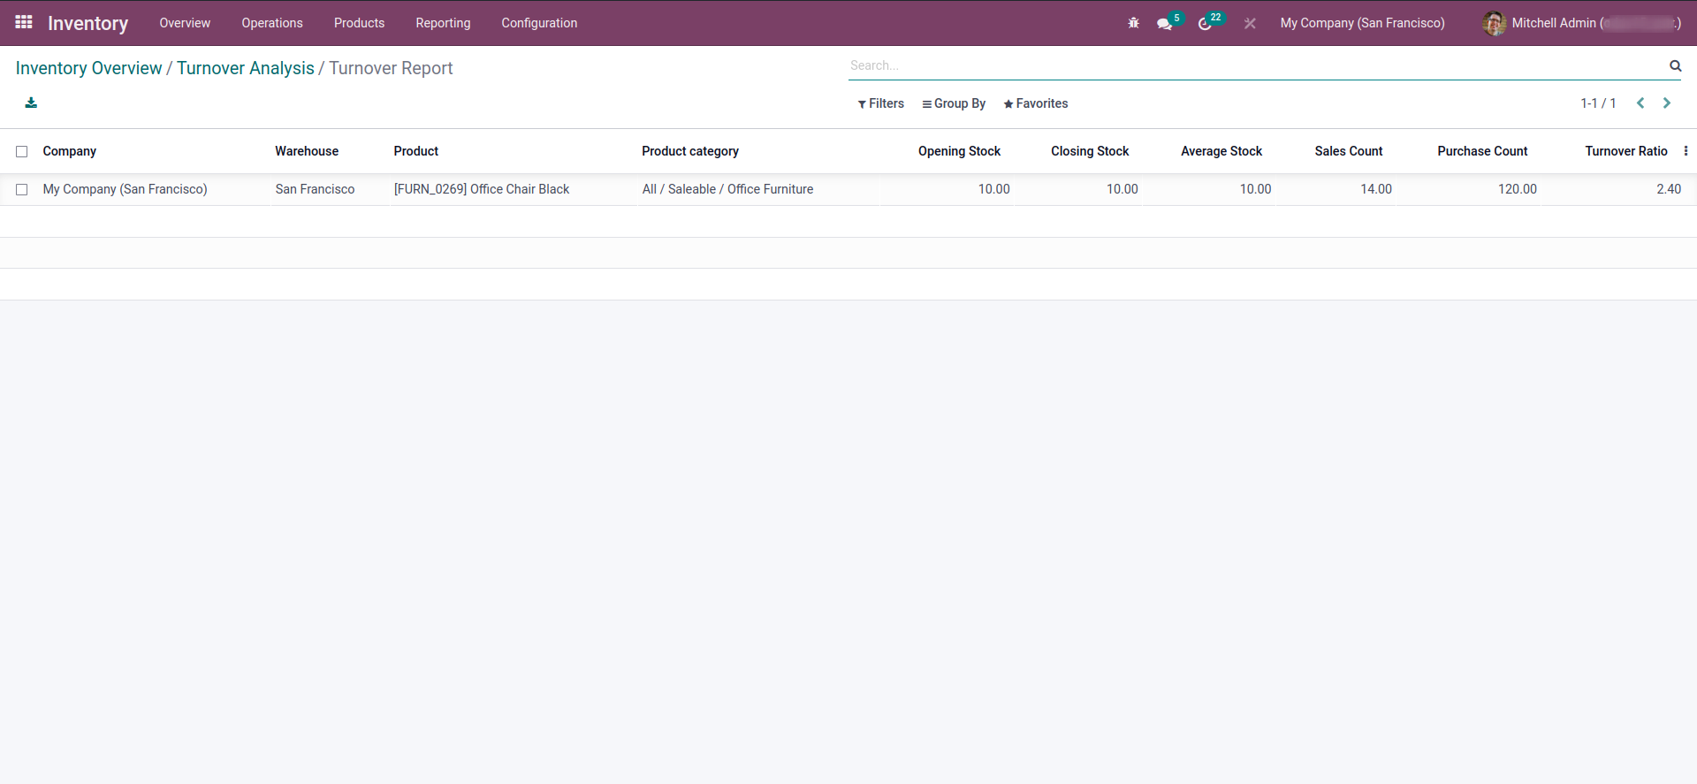The width and height of the screenshot is (1697, 784).
Task: Open conversations chat icon with 5 badge
Action: coord(1165,24)
